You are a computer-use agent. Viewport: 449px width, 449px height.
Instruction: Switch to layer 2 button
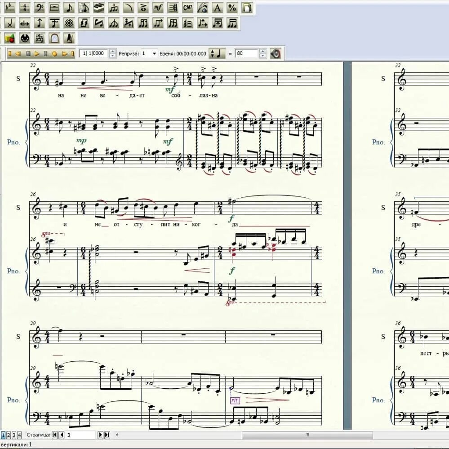point(9,435)
